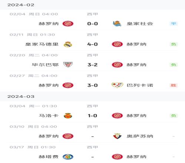Screen dimensions: 185x163
Task: Open the 3-2 match score
Action: click(92, 65)
